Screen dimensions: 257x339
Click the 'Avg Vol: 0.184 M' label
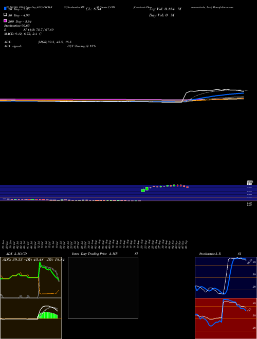point(165,9)
